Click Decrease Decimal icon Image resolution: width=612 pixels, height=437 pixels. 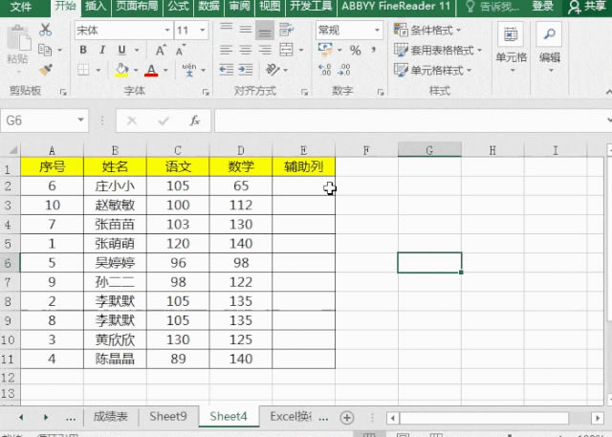[344, 70]
